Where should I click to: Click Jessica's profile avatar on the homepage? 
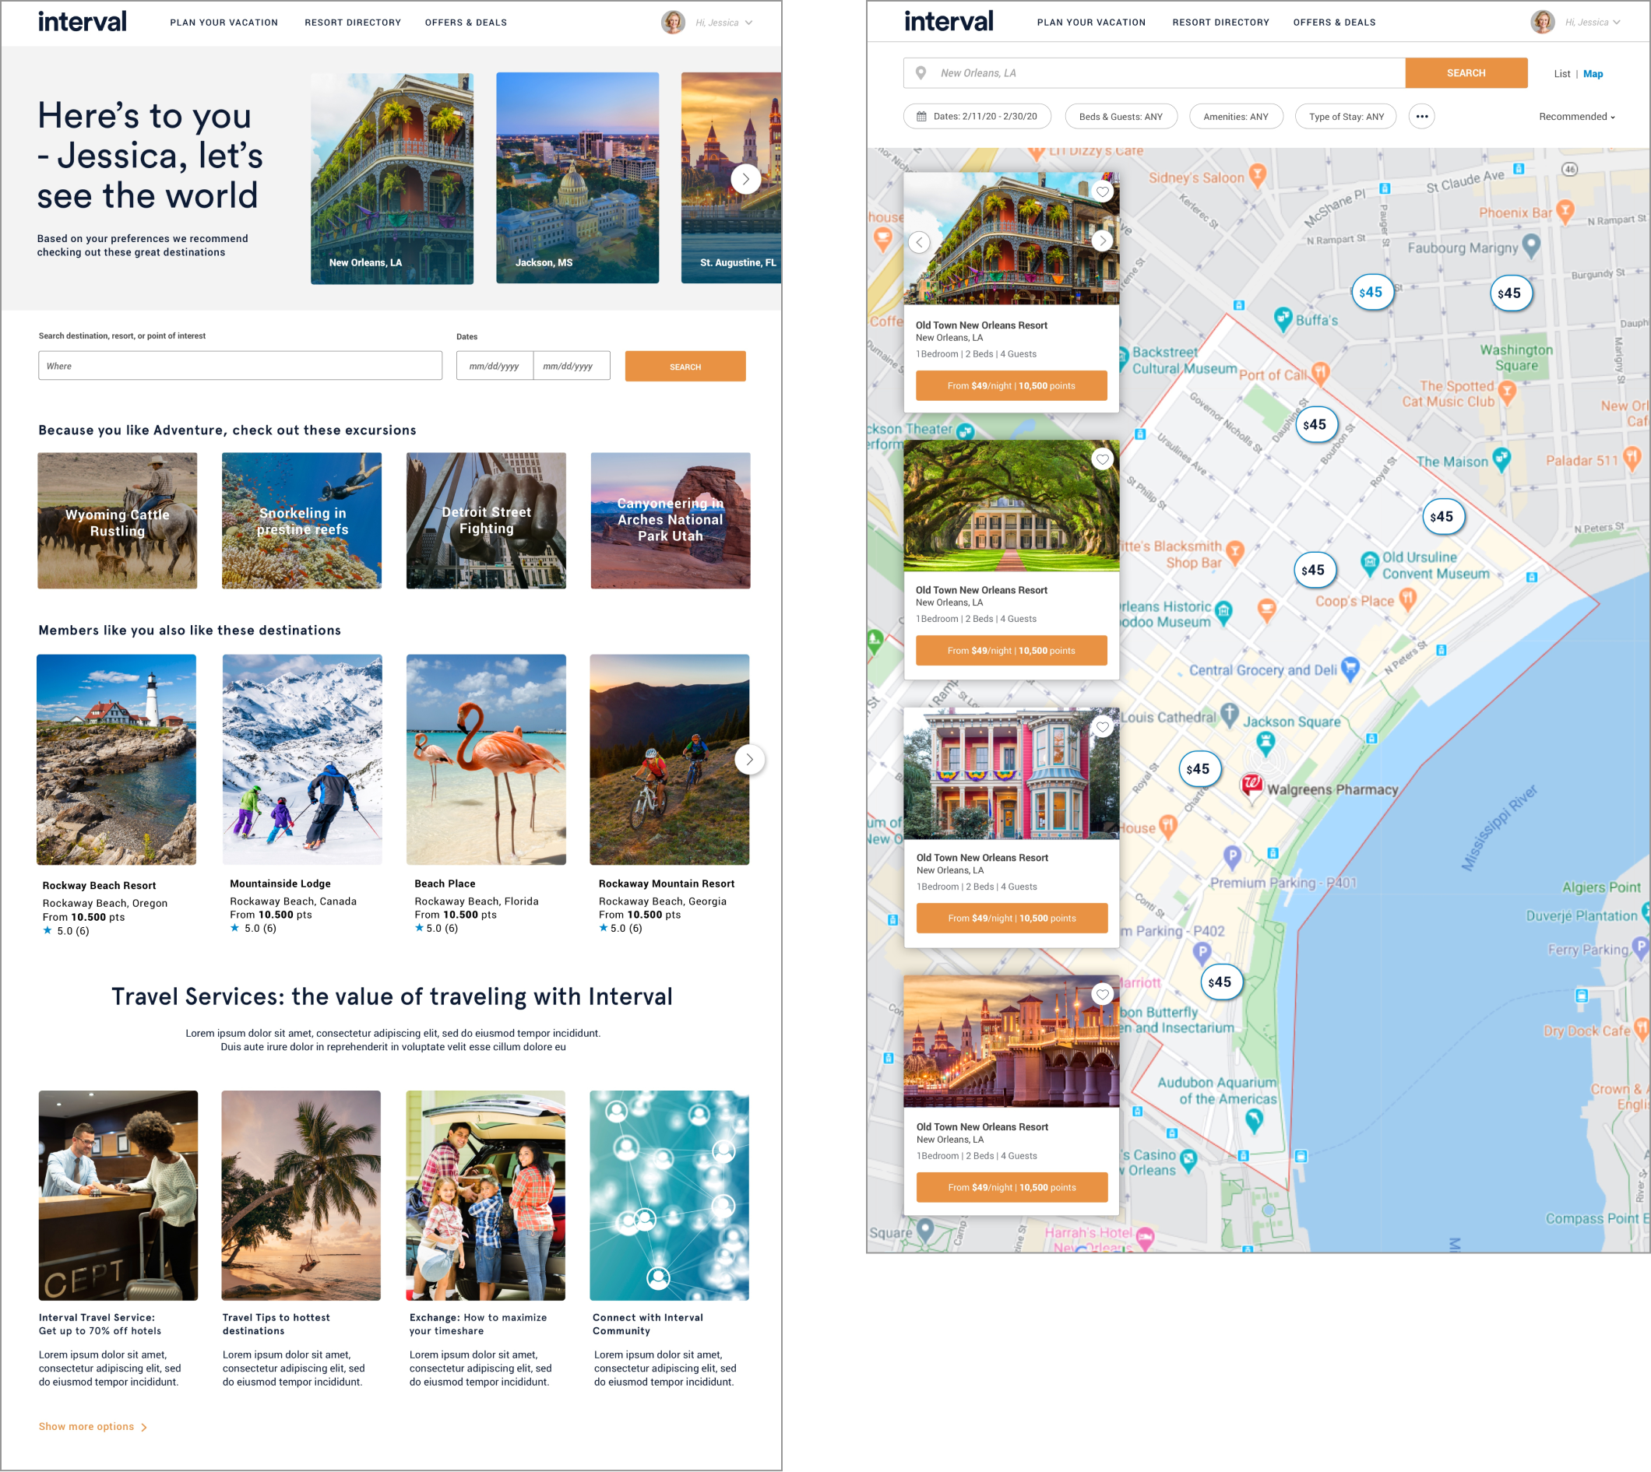point(674,22)
